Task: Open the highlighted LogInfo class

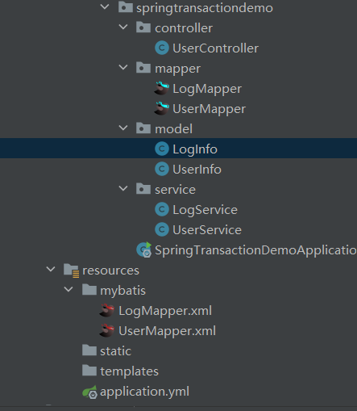Action: tap(195, 149)
